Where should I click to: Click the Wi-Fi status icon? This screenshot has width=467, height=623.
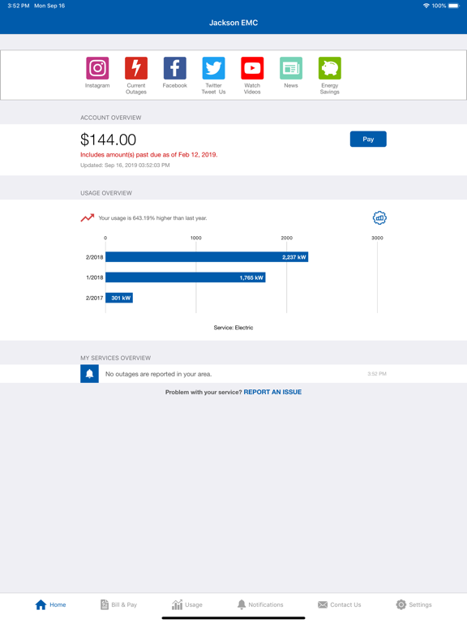[x=426, y=6]
